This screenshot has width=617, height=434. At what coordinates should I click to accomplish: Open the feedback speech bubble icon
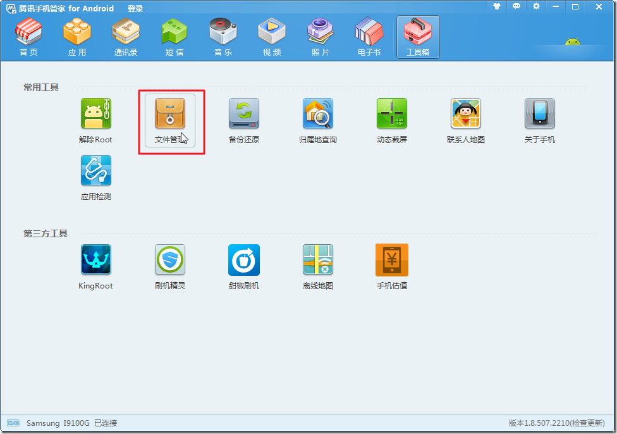pyautogui.click(x=516, y=6)
